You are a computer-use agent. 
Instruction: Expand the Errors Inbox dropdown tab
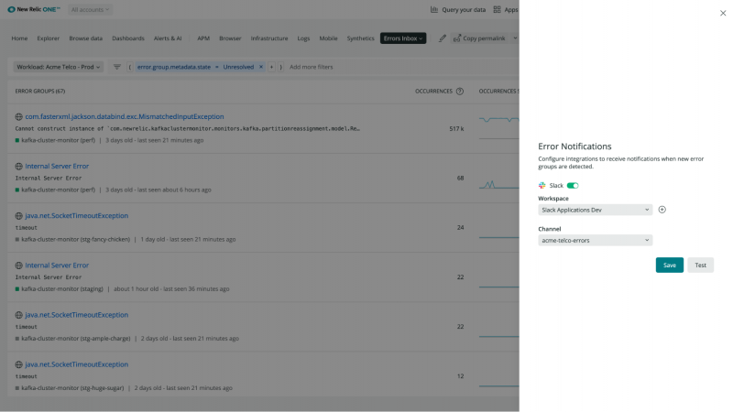pyautogui.click(x=403, y=38)
